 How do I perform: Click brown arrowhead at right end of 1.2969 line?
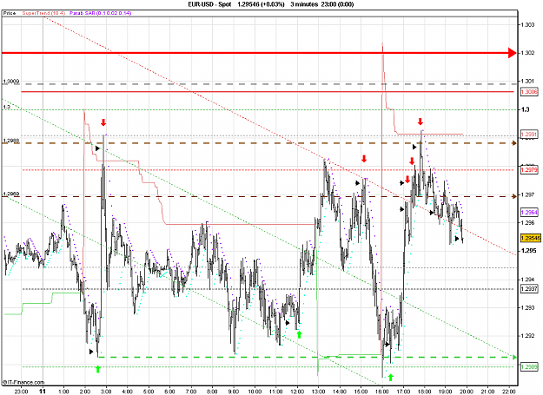[514, 196]
